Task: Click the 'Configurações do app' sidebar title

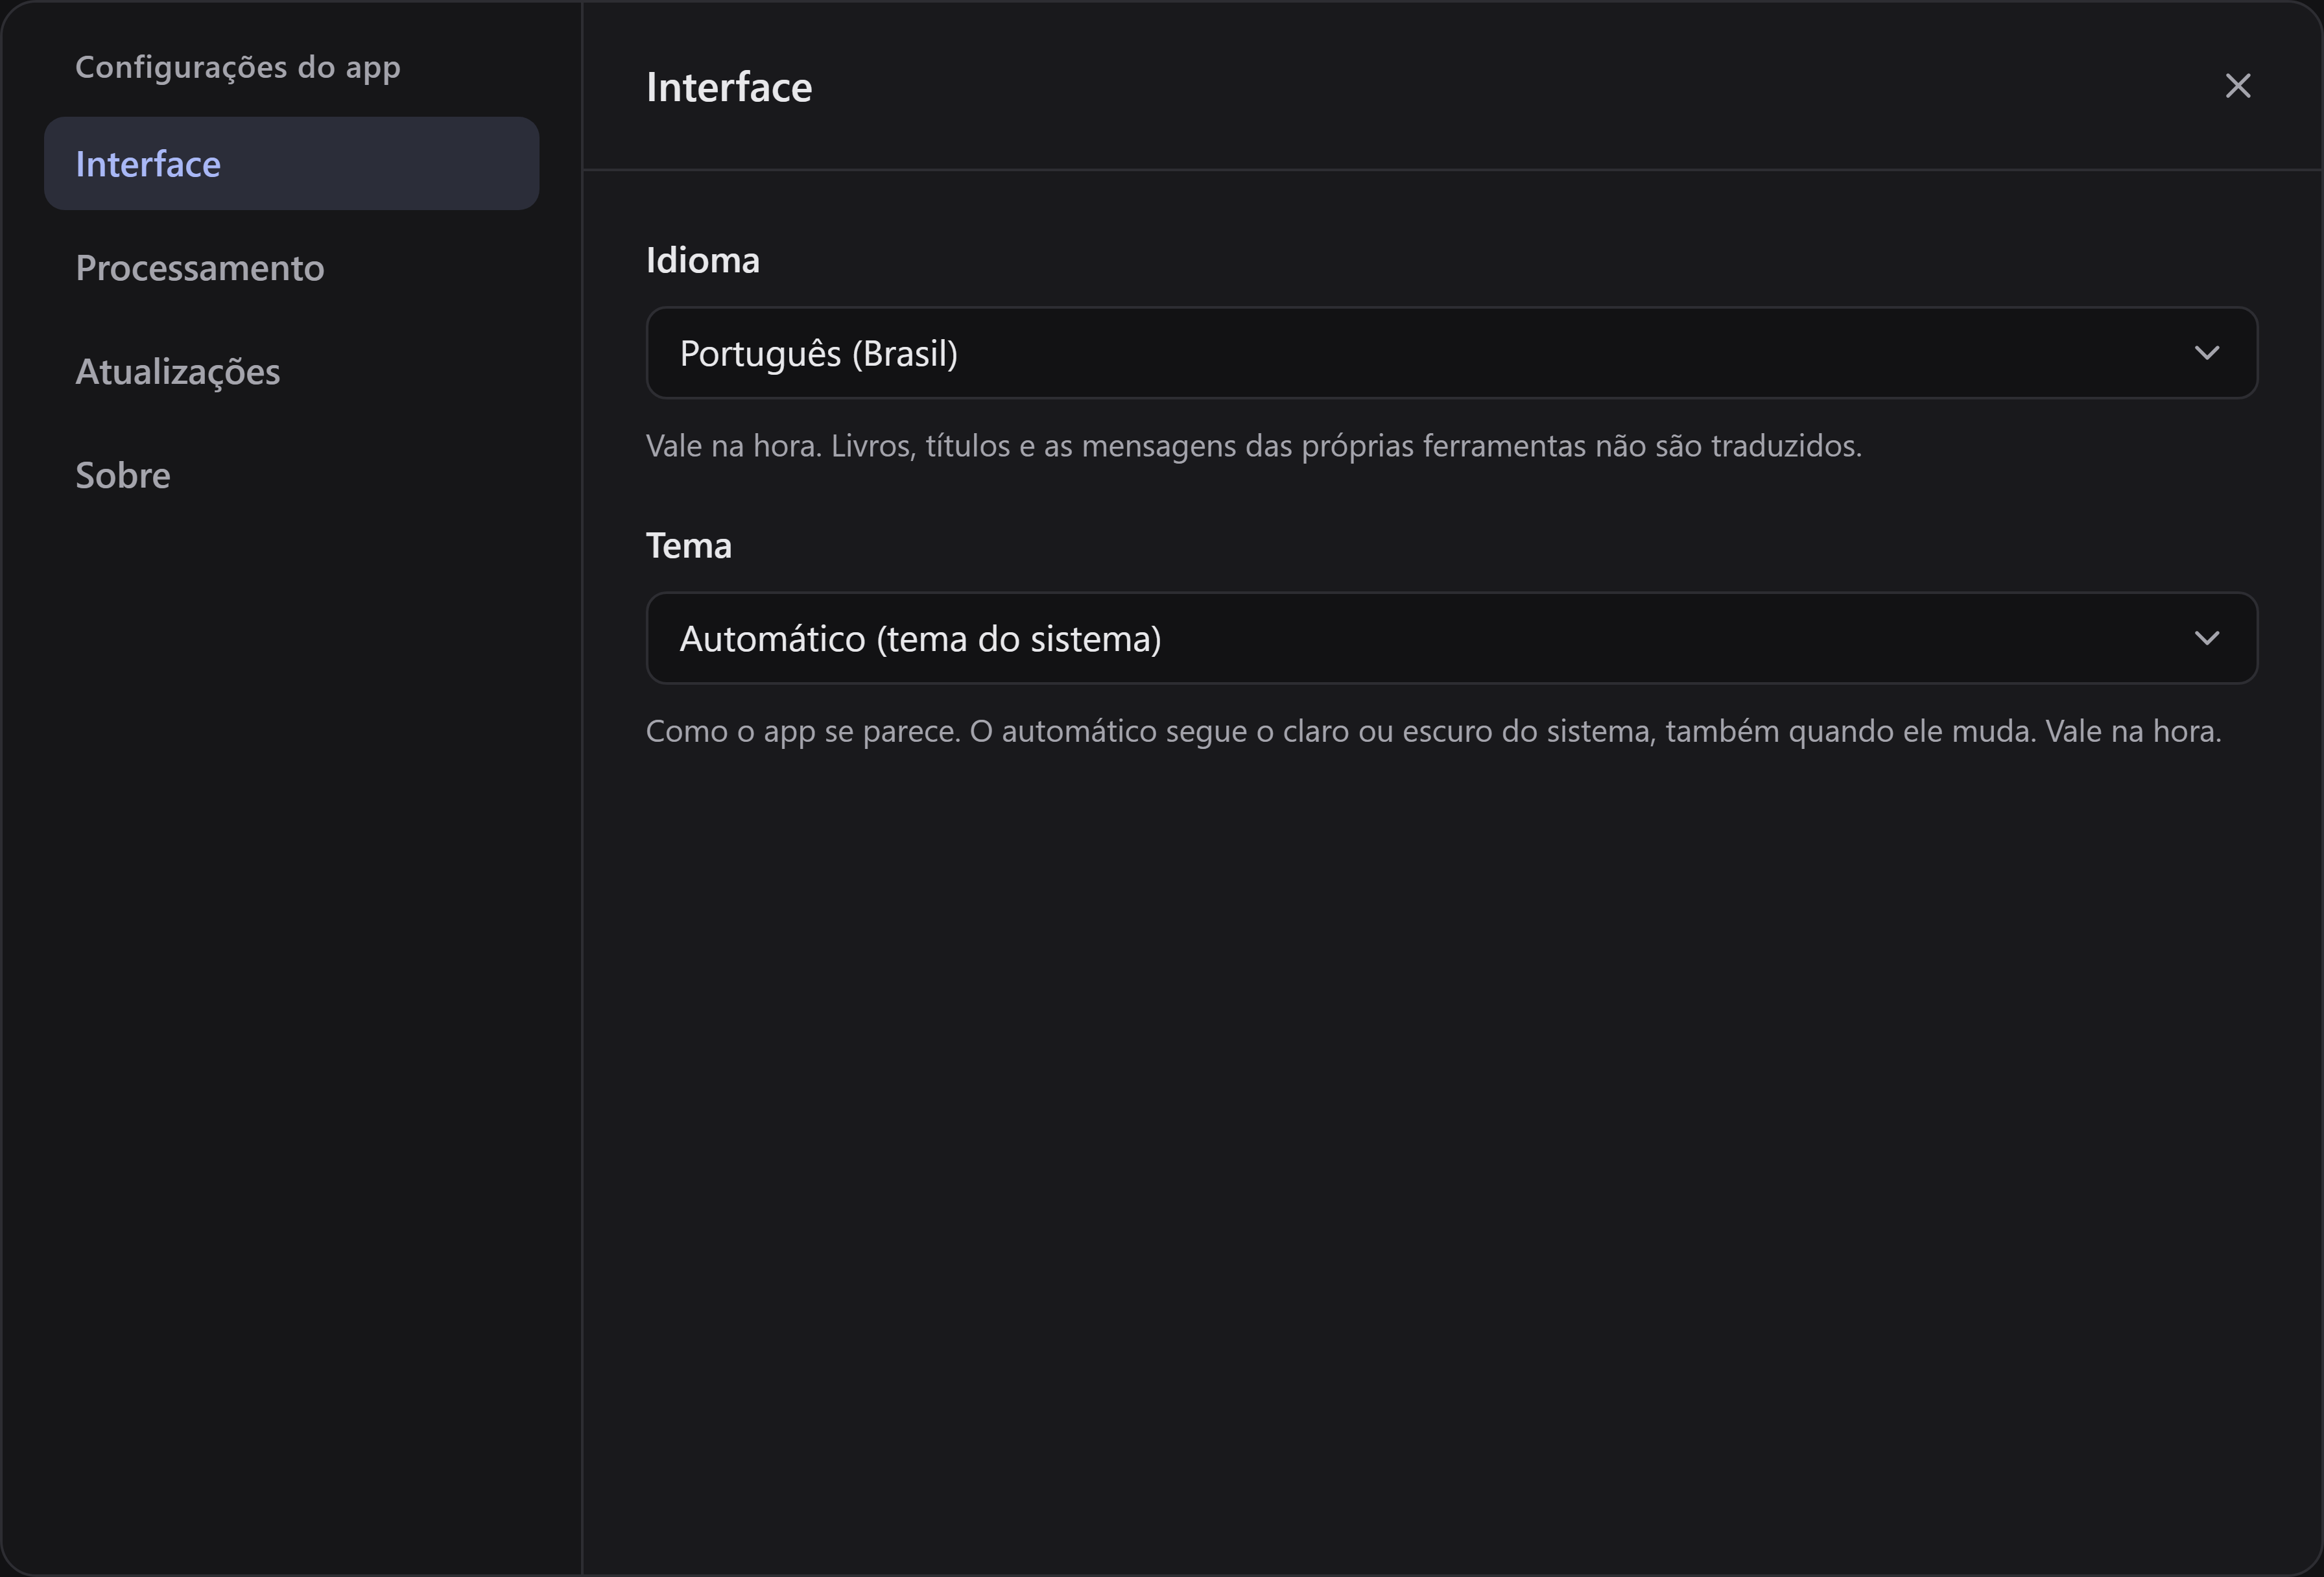Action: [238, 67]
